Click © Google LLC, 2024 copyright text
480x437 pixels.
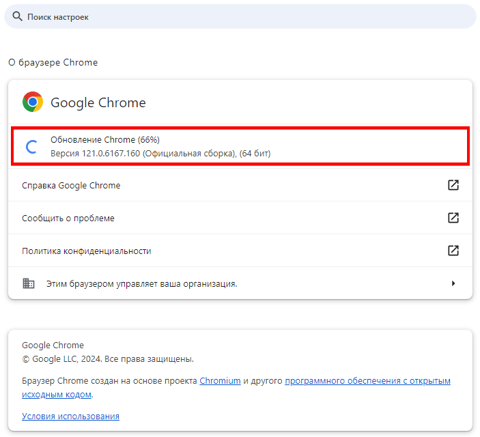108,359
